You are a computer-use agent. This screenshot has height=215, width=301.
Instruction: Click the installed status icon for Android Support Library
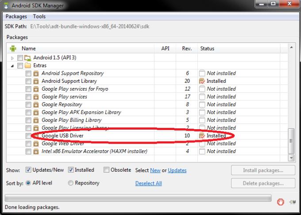(202, 81)
